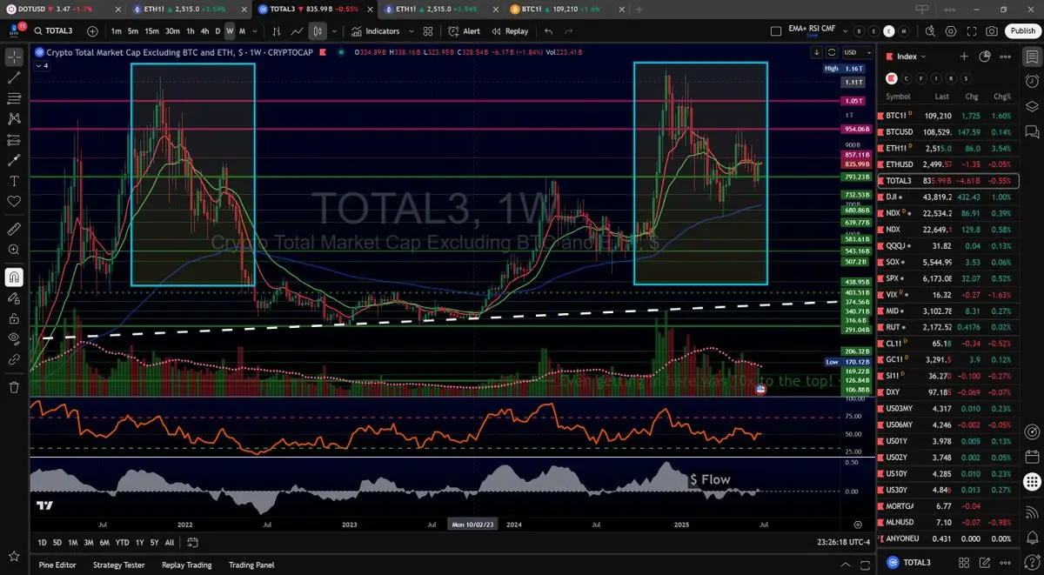This screenshot has height=575, width=1044.
Task: Click the Publish button
Action: coord(1022,31)
